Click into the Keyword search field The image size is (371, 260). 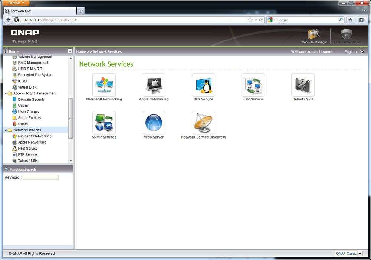[x=40, y=177]
